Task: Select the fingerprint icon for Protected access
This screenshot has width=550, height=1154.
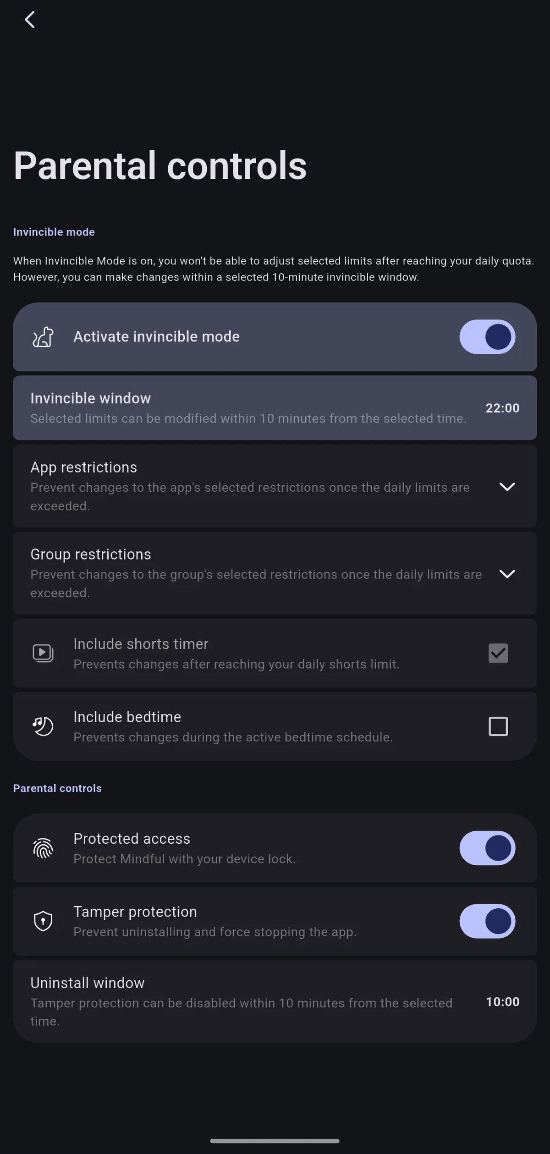Action: [43, 848]
